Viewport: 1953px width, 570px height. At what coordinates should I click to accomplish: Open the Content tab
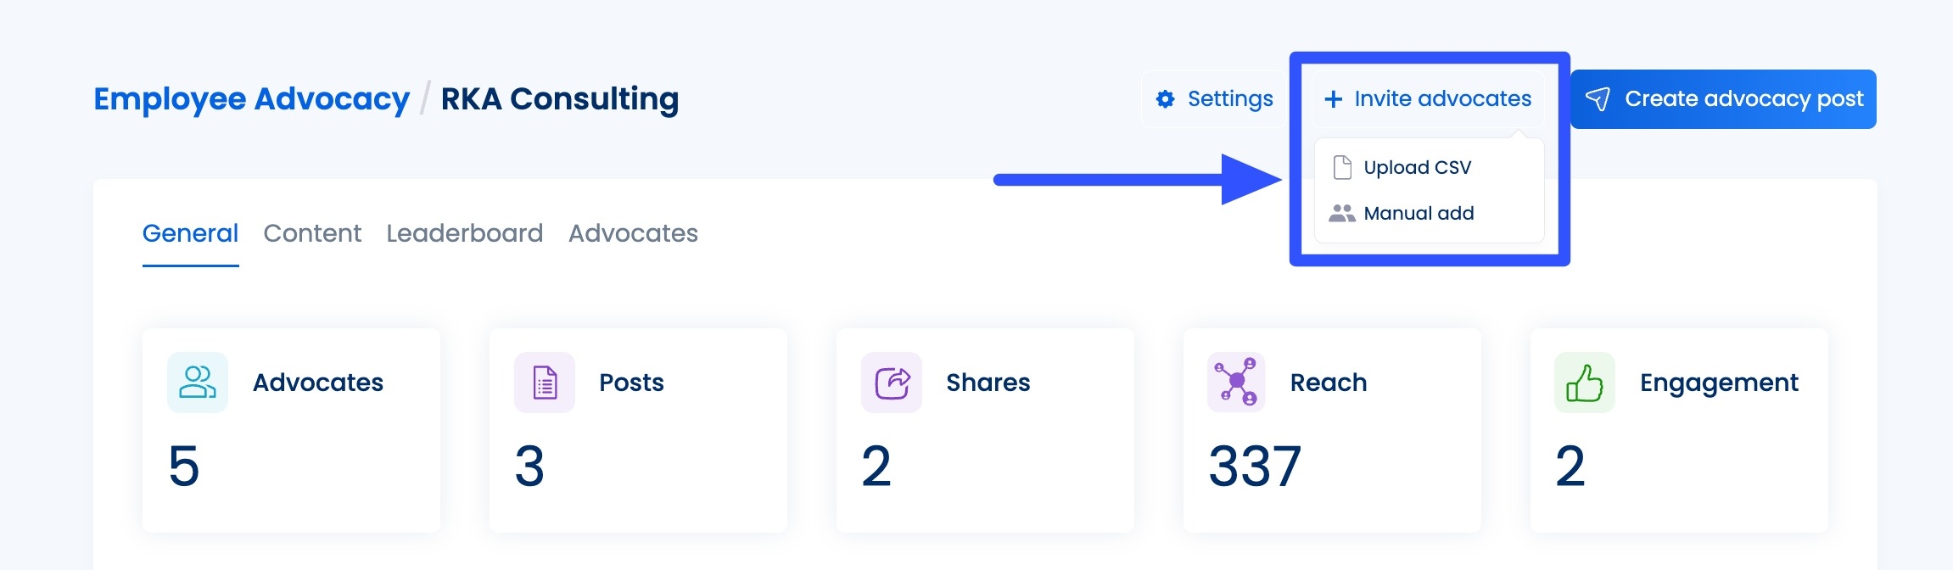point(312,233)
